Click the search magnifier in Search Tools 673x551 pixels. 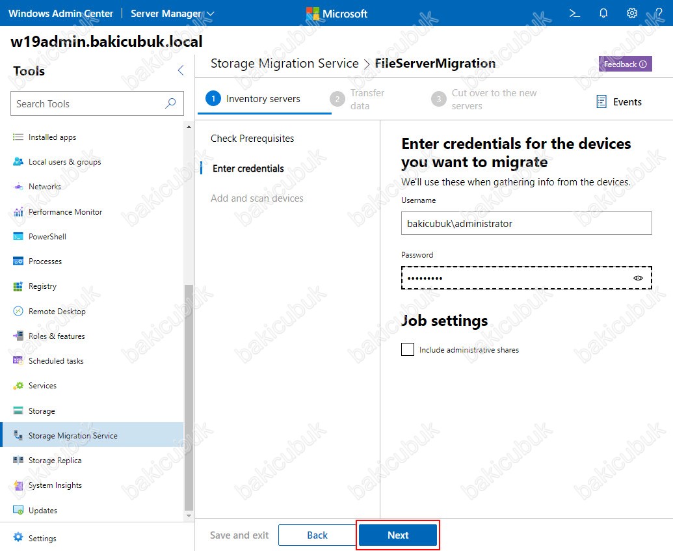click(x=170, y=103)
